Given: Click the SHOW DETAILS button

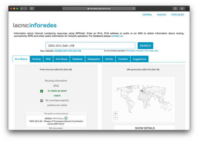Looking at the screenshot, I should pyautogui.click(x=144, y=128).
